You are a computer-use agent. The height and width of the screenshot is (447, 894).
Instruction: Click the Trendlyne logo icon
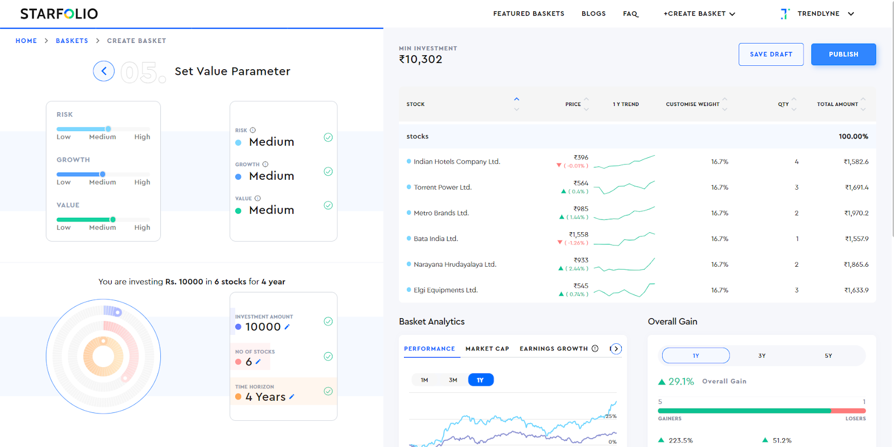pos(785,14)
